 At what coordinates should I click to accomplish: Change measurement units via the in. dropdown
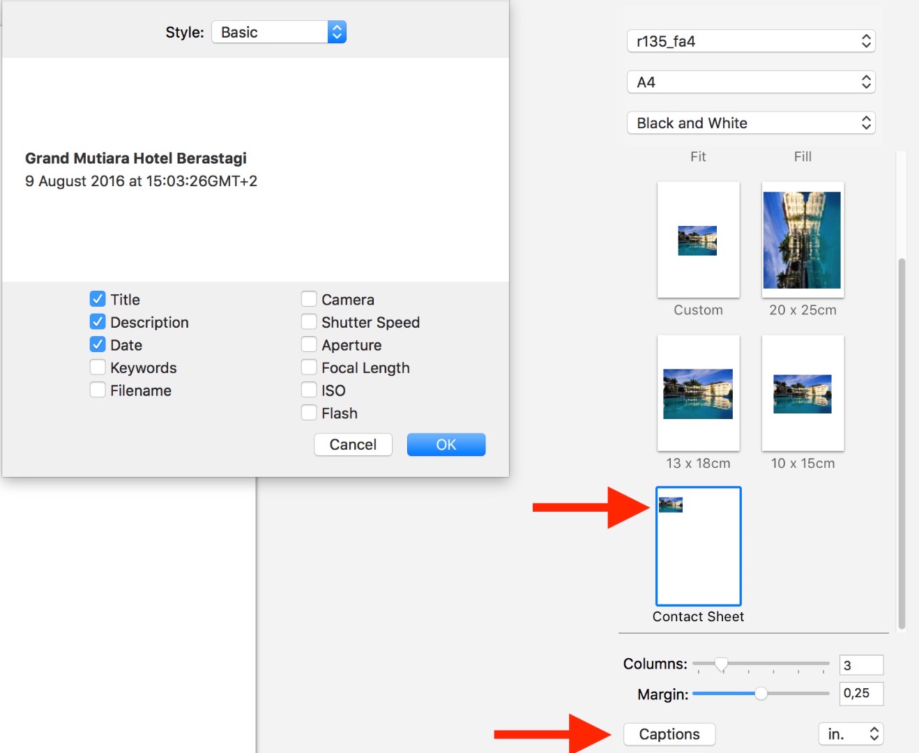(851, 733)
